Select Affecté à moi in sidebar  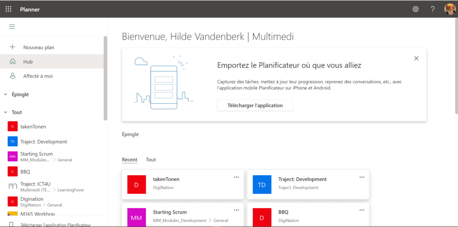(x=52, y=76)
